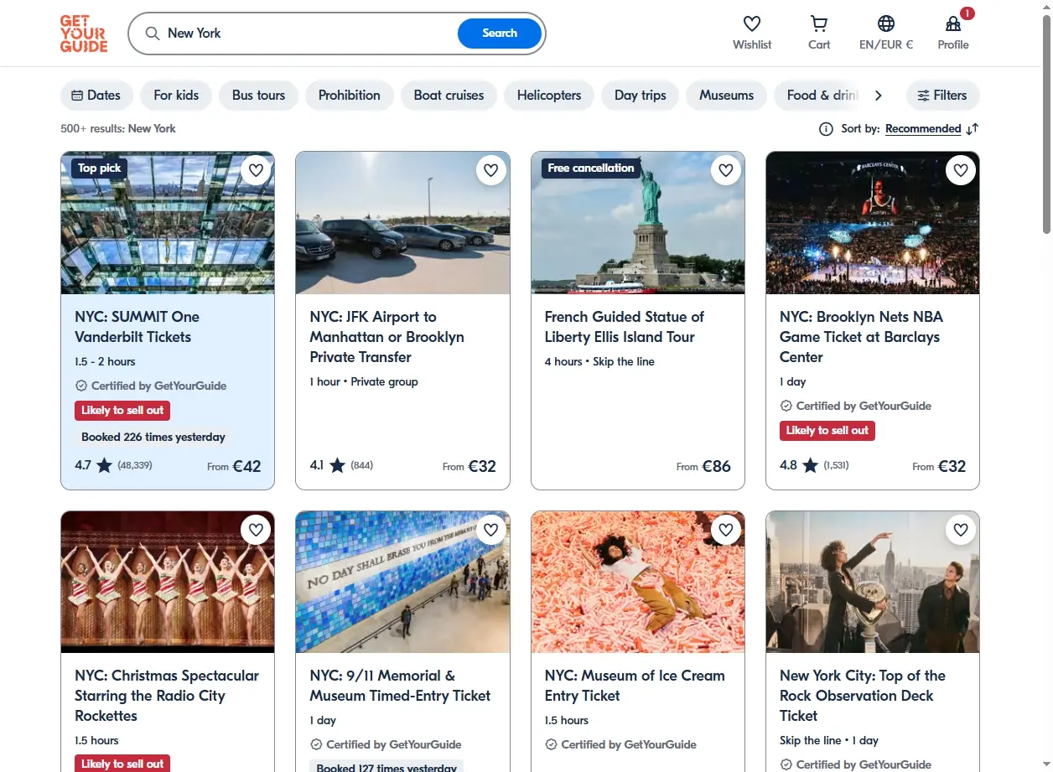1053x772 pixels.
Task: Open the Profile icon with notification badge
Action: coord(953,23)
